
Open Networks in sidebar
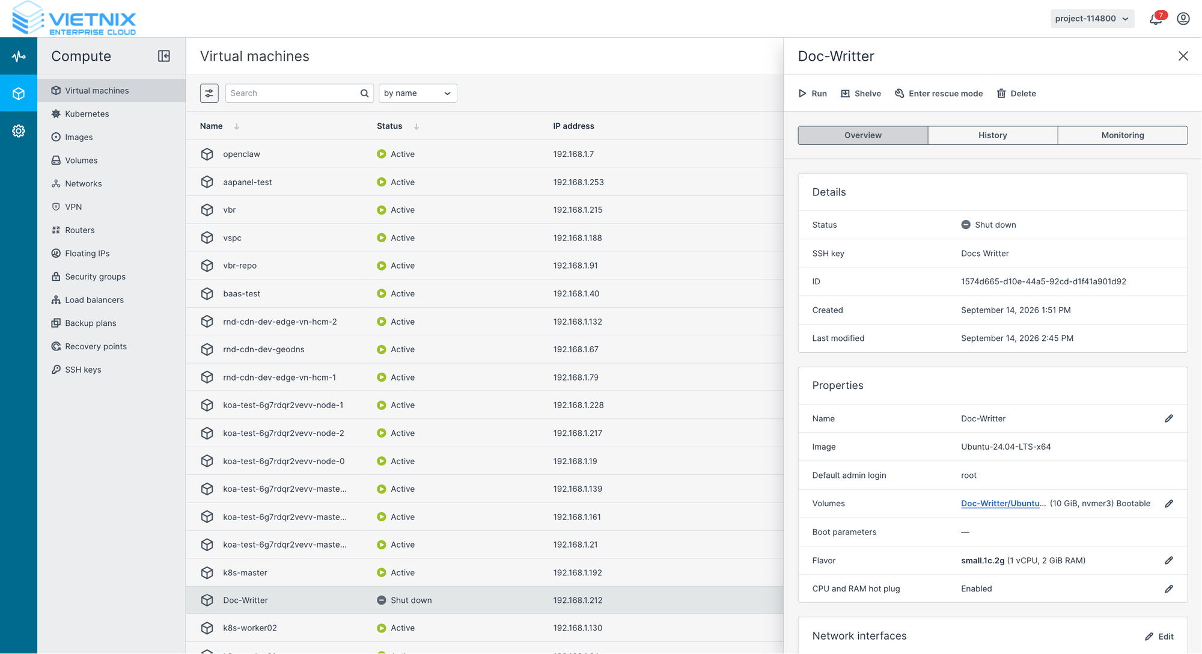[x=111, y=183]
